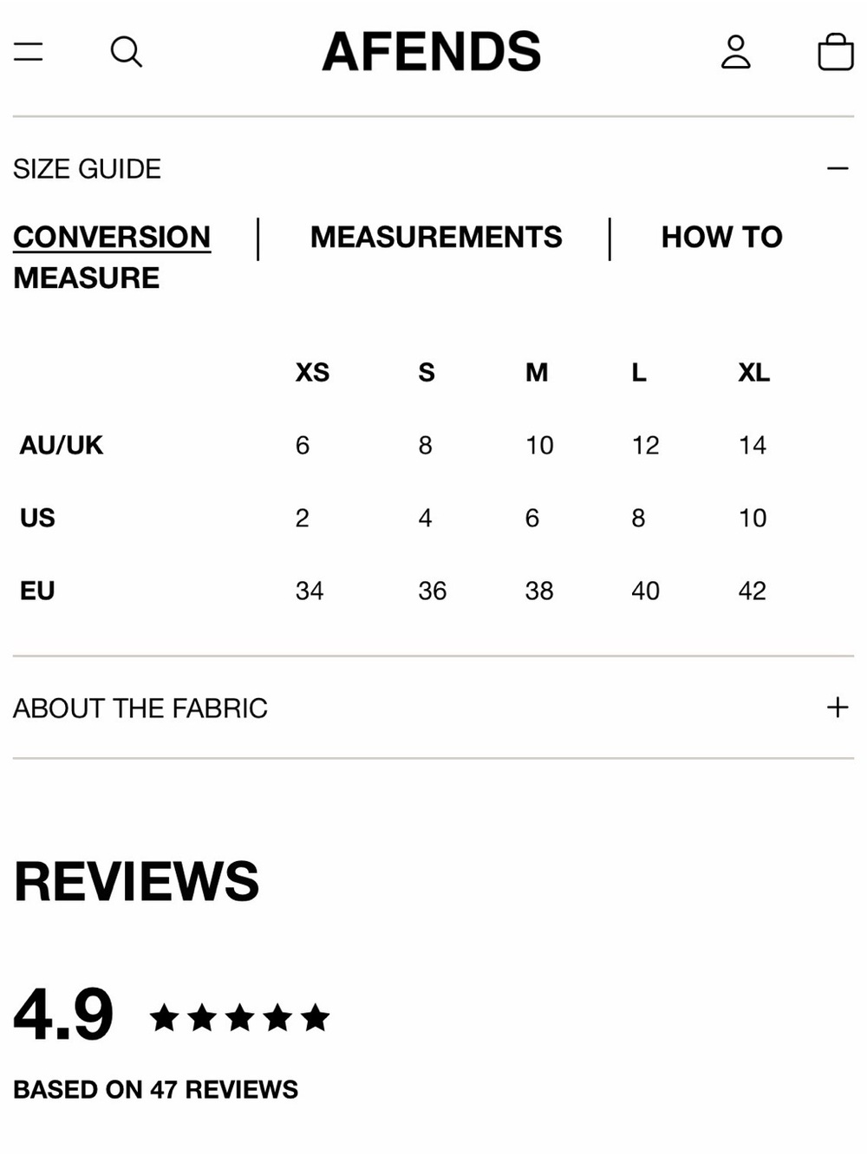The height and width of the screenshot is (1156, 867).
Task: Click the AU/UK row label
Action: [x=62, y=445]
